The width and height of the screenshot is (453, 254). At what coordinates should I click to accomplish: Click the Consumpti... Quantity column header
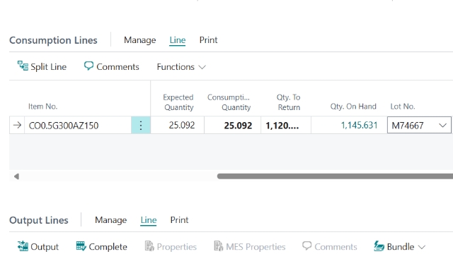click(229, 102)
